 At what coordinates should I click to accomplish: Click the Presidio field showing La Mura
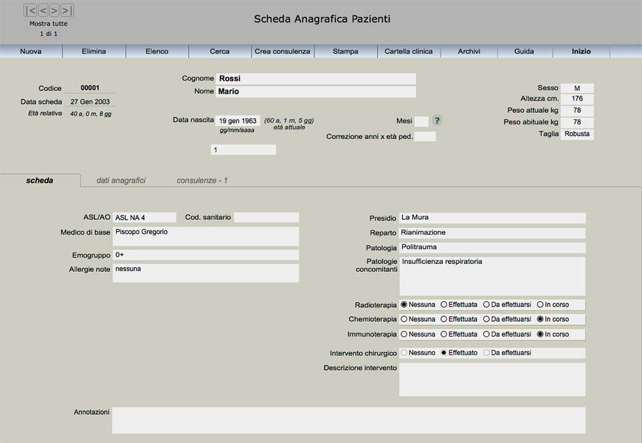pos(492,217)
